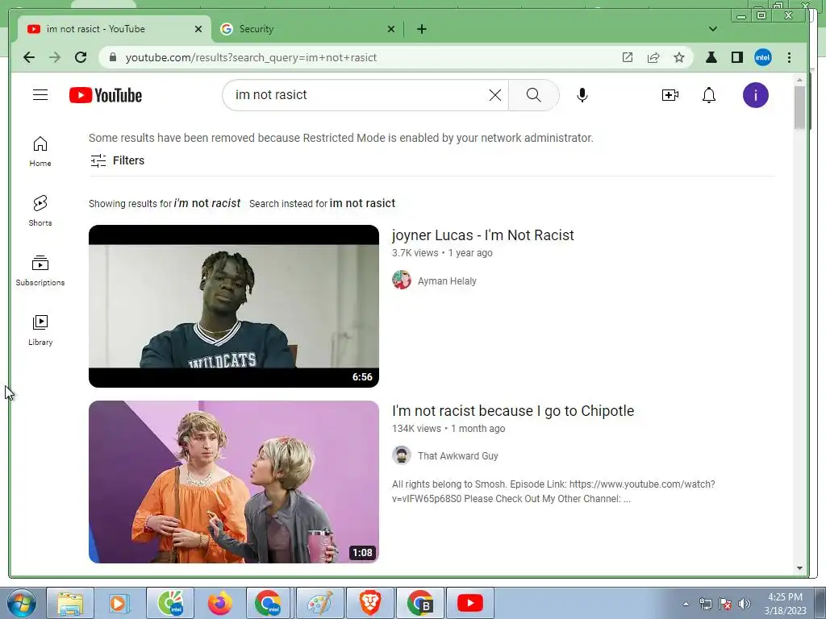Open the Intel Chrome profile button
This screenshot has height=619, width=826.
pyautogui.click(x=763, y=57)
